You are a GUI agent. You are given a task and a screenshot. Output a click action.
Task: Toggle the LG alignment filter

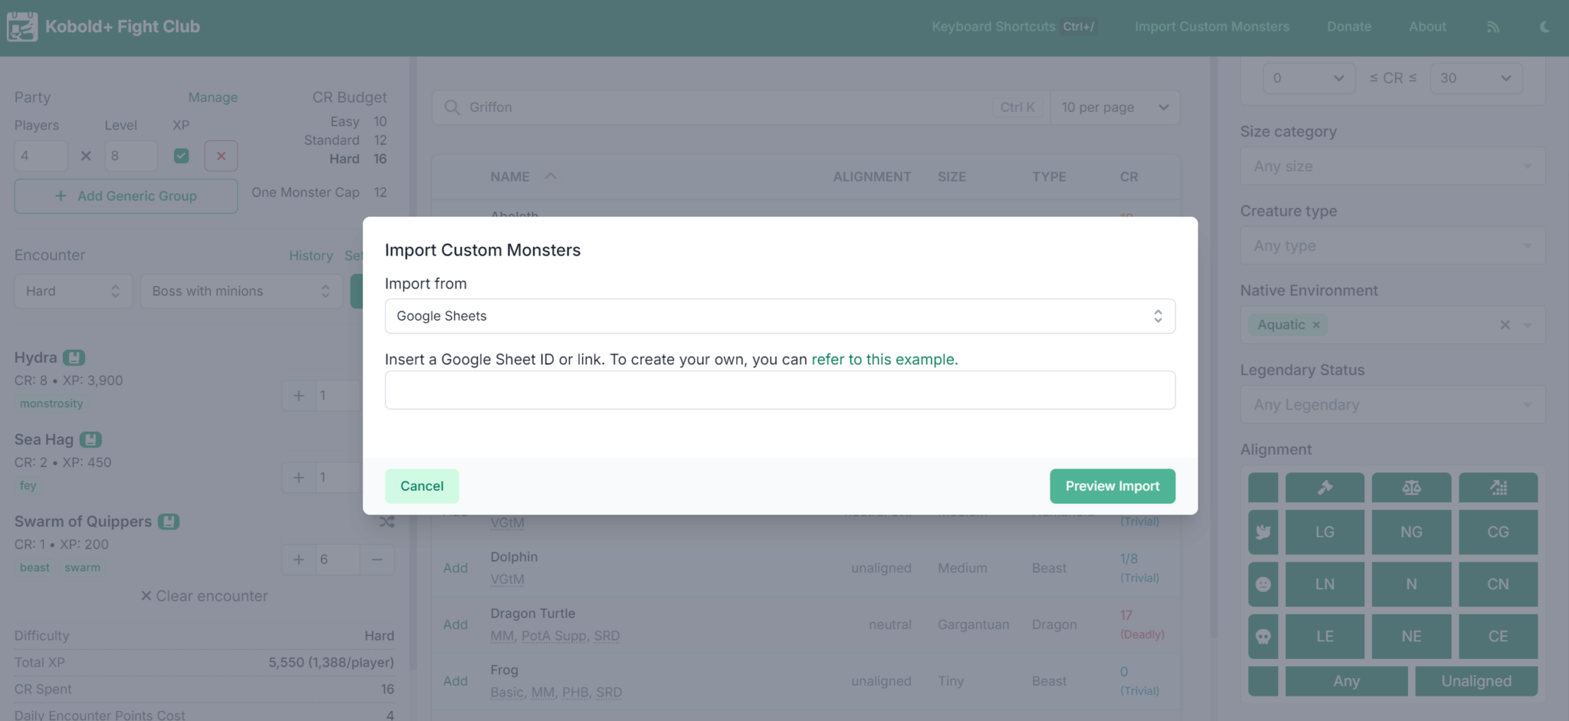(x=1325, y=532)
